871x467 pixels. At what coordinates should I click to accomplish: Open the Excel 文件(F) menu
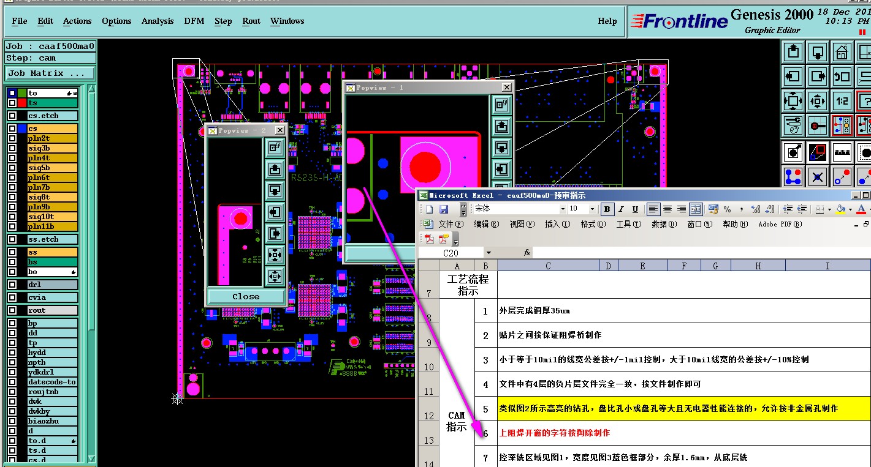pos(452,224)
